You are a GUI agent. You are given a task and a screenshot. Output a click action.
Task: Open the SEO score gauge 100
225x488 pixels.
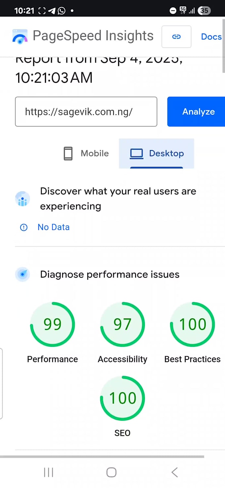click(122, 398)
